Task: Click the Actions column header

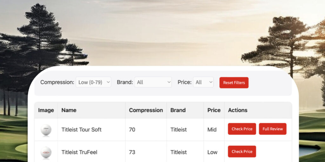Action: click(237, 110)
